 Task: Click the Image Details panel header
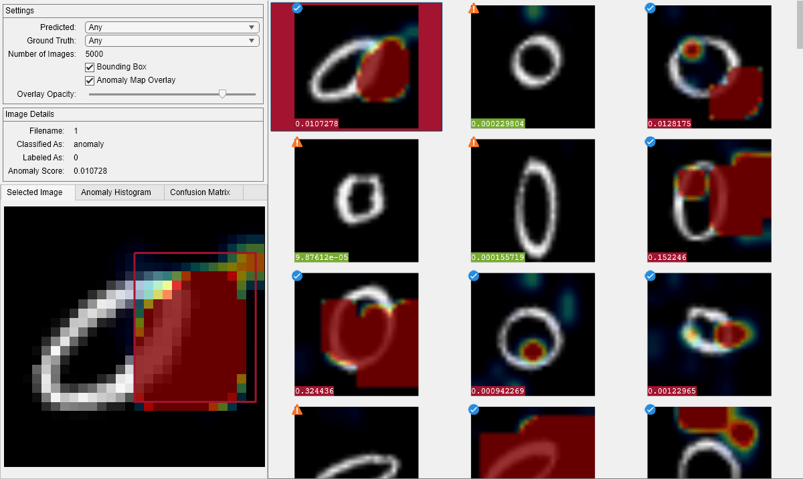pyautogui.click(x=134, y=114)
